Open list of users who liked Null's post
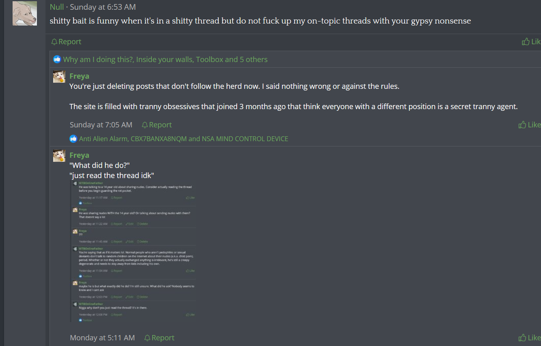 click(165, 60)
